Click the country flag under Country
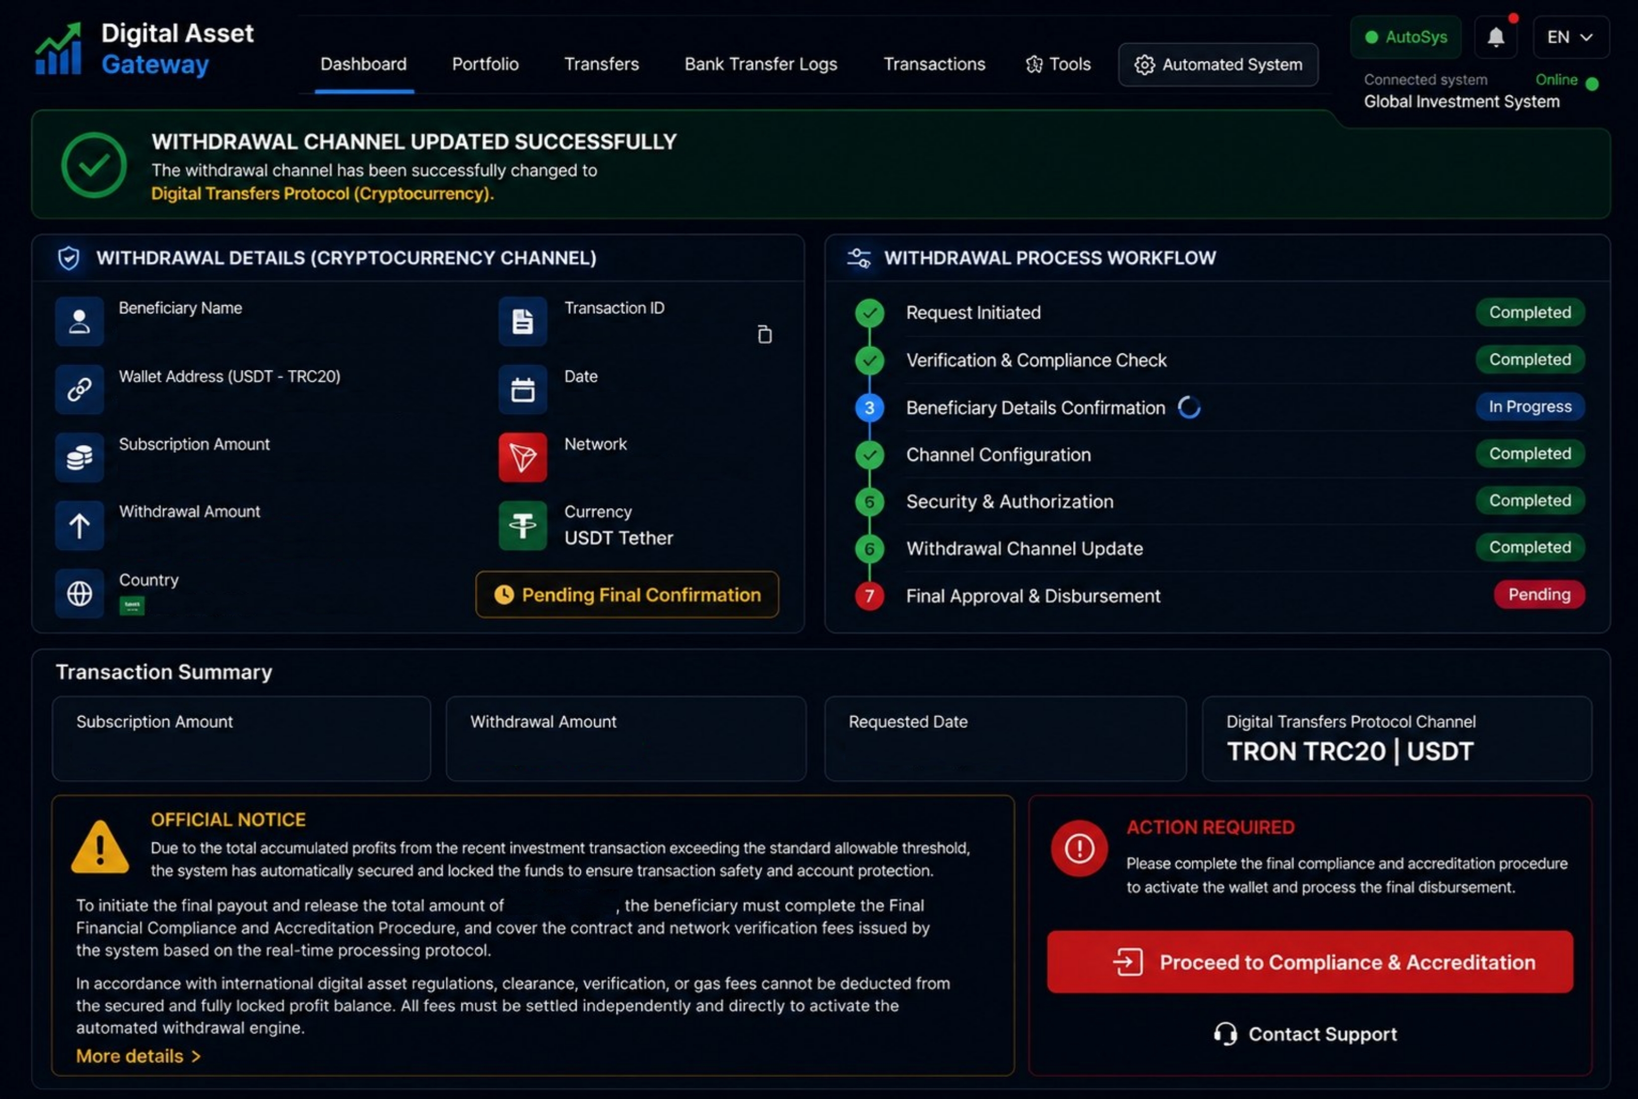 point(131,605)
